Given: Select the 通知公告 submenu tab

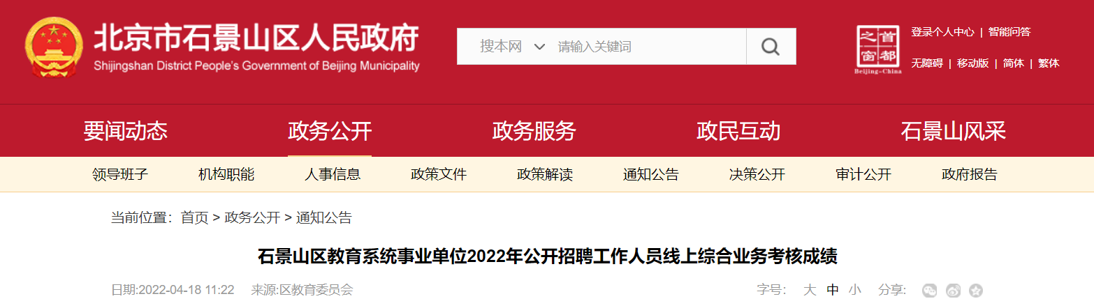Looking at the screenshot, I should [651, 174].
